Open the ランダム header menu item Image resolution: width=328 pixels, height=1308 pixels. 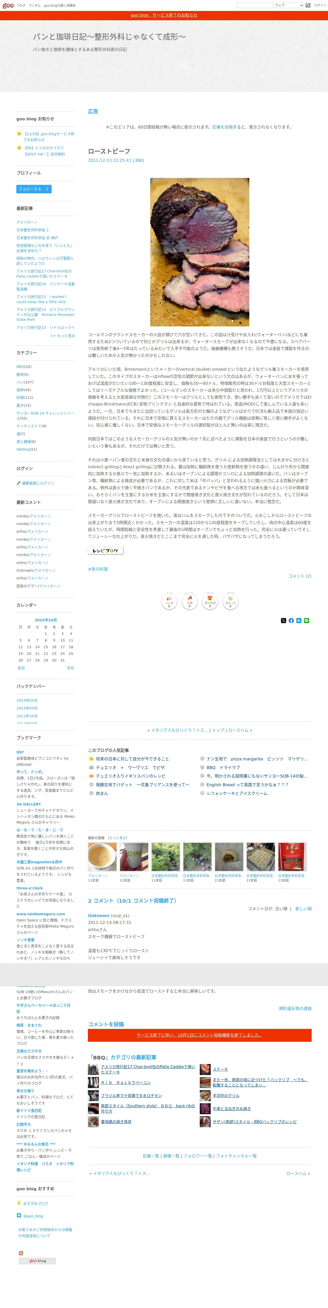[x=34, y=6]
